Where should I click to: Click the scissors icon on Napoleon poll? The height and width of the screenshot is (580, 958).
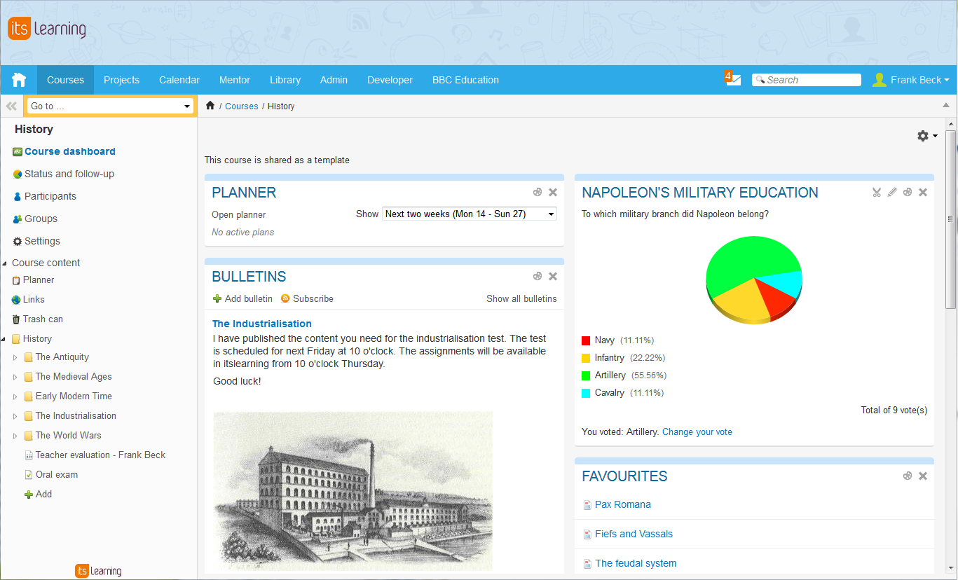pos(877,193)
